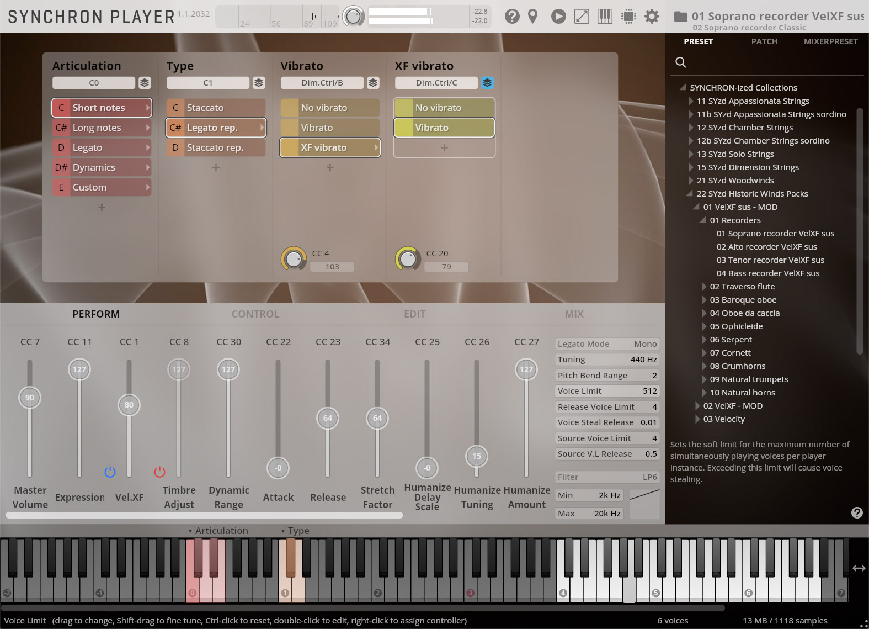Select the Short notes articulation
The width and height of the screenshot is (869, 629).
[102, 108]
